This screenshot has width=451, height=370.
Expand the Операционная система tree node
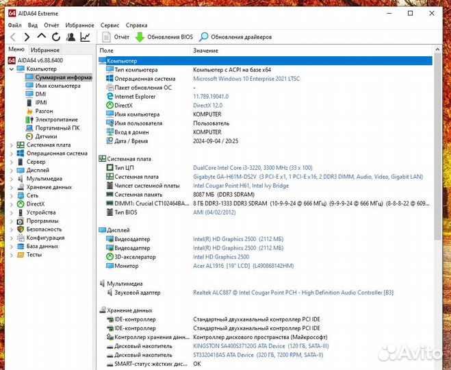click(12, 153)
